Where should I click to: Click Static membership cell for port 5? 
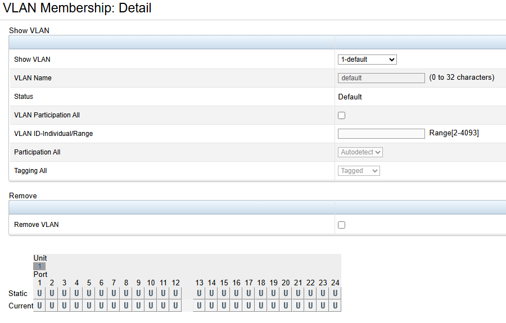pyautogui.click(x=89, y=293)
